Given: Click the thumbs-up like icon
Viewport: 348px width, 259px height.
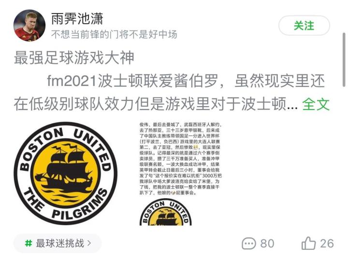Looking at the screenshot, I should click(x=308, y=243).
